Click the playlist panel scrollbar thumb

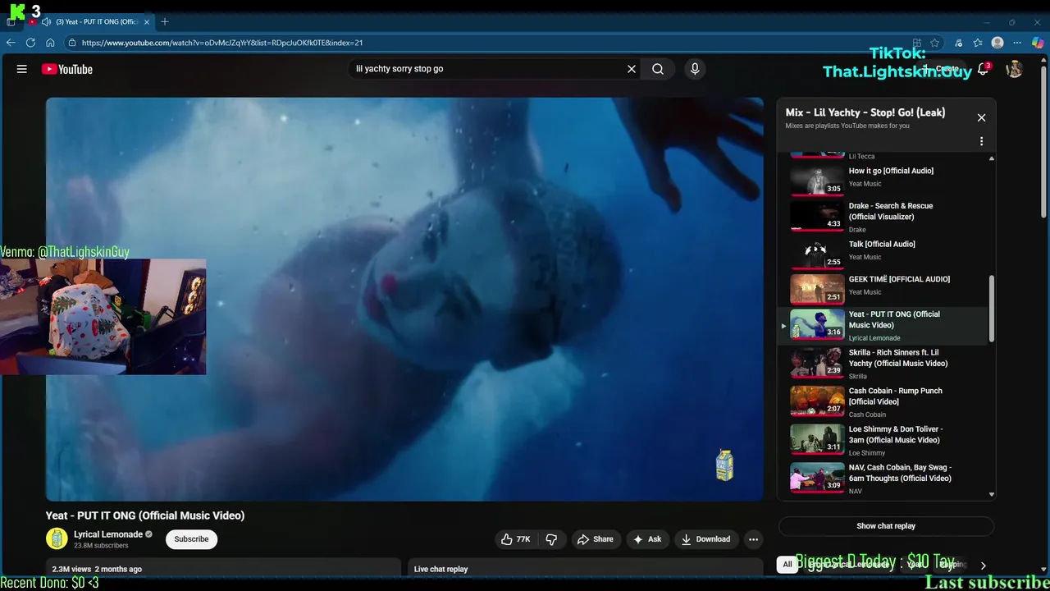point(992,309)
